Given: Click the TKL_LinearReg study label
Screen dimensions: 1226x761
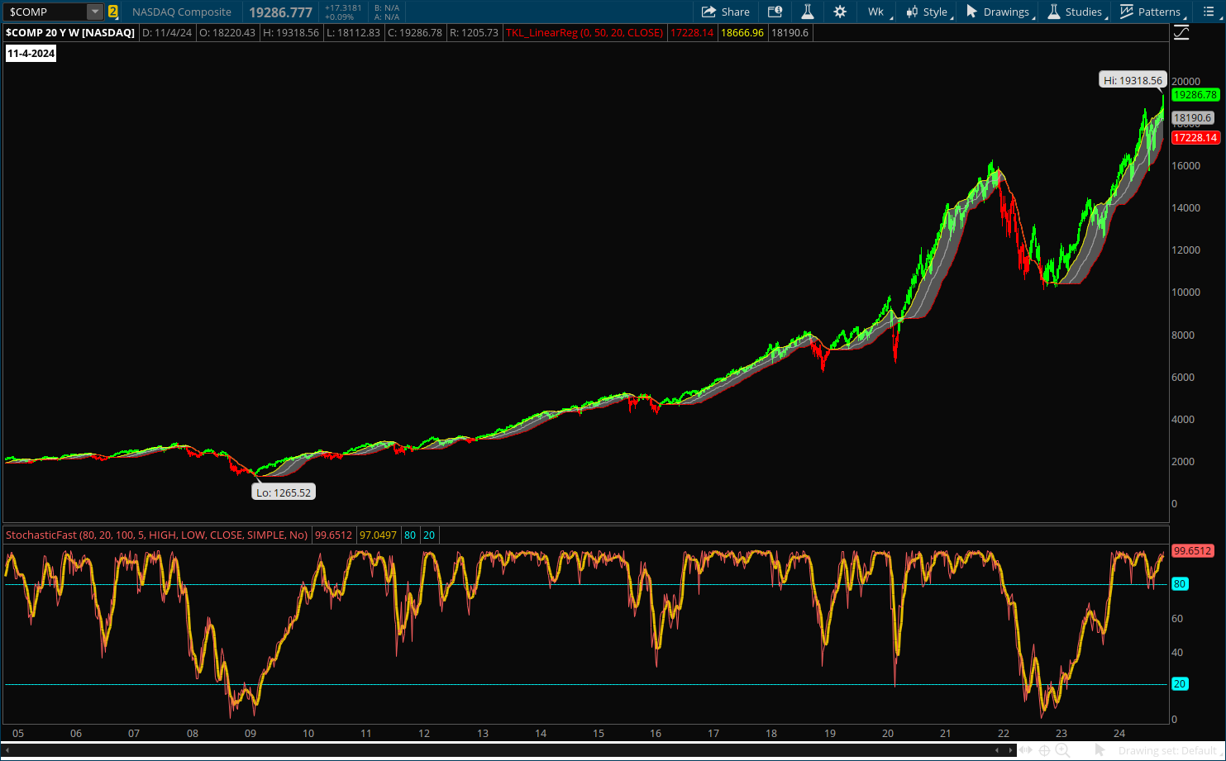Looking at the screenshot, I should pos(584,32).
